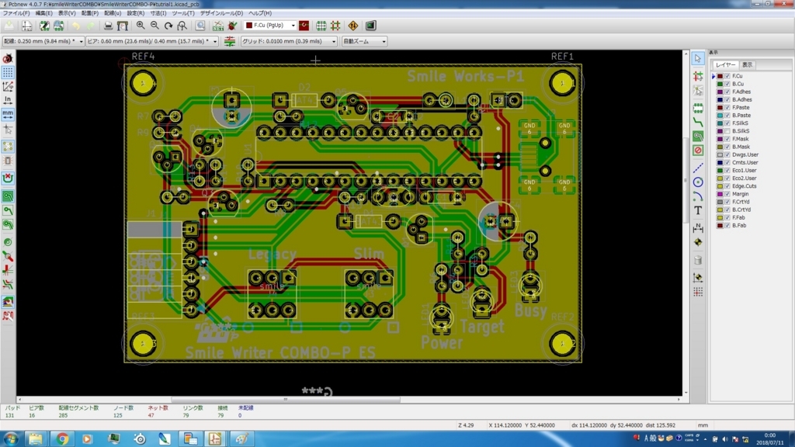Select the draw graphic line tool
Screen dimensions: 795x447
(x=698, y=168)
